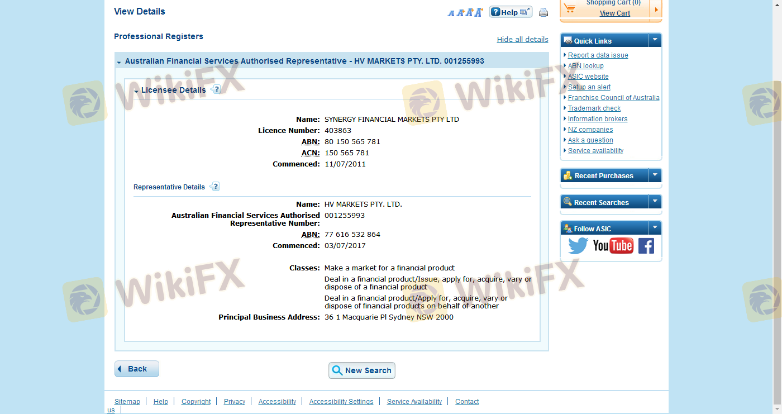This screenshot has width=782, height=414.
Task: Click Representative Details help question icon
Action: 215,187
